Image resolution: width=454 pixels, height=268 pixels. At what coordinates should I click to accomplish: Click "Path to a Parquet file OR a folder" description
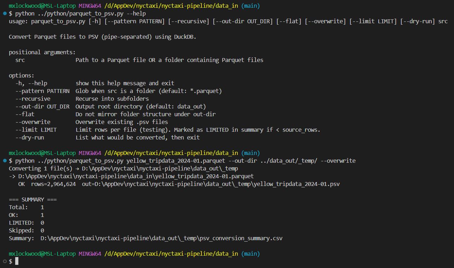click(169, 60)
